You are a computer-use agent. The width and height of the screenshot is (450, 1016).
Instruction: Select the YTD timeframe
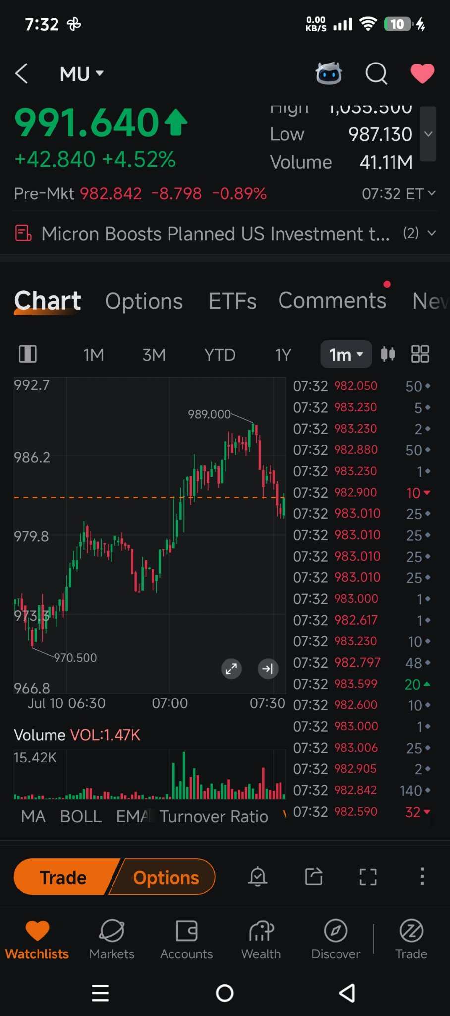[x=220, y=355]
